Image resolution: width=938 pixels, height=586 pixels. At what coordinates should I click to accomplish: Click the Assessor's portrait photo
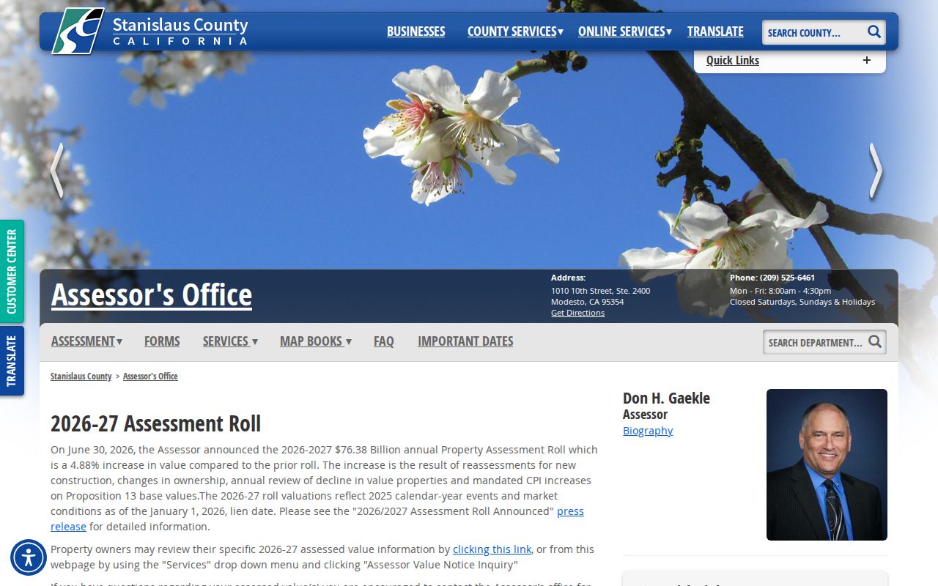click(x=827, y=464)
